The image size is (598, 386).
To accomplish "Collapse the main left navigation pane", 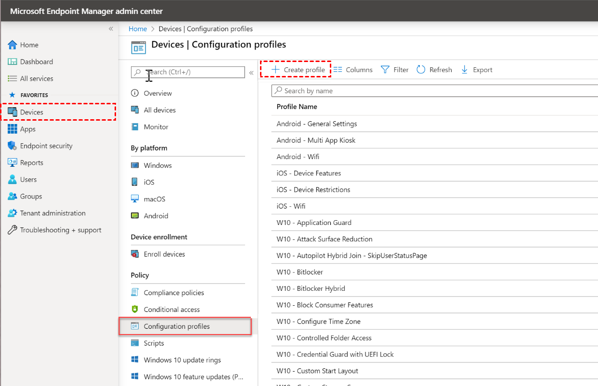I will point(111,29).
